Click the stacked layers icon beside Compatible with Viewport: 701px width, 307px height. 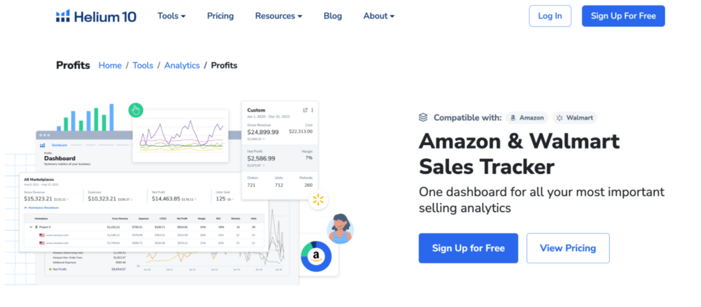[x=423, y=118]
